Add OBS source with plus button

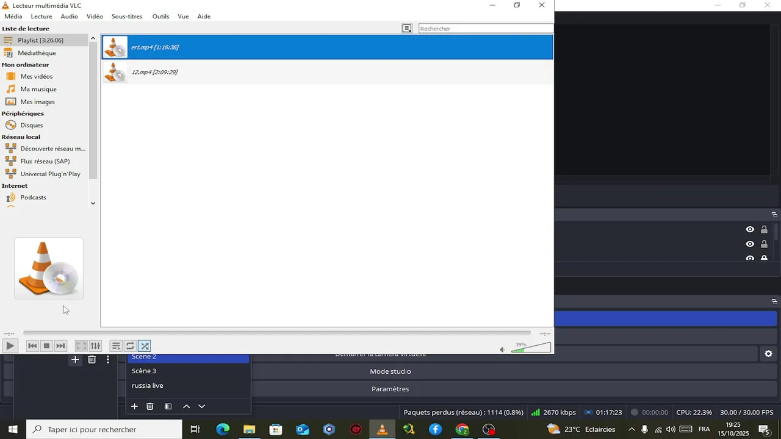coord(75,360)
